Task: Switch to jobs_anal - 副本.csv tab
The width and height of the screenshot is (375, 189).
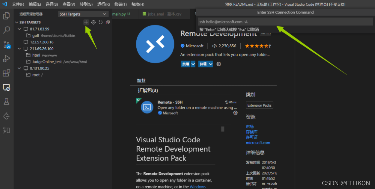Action: [164, 14]
